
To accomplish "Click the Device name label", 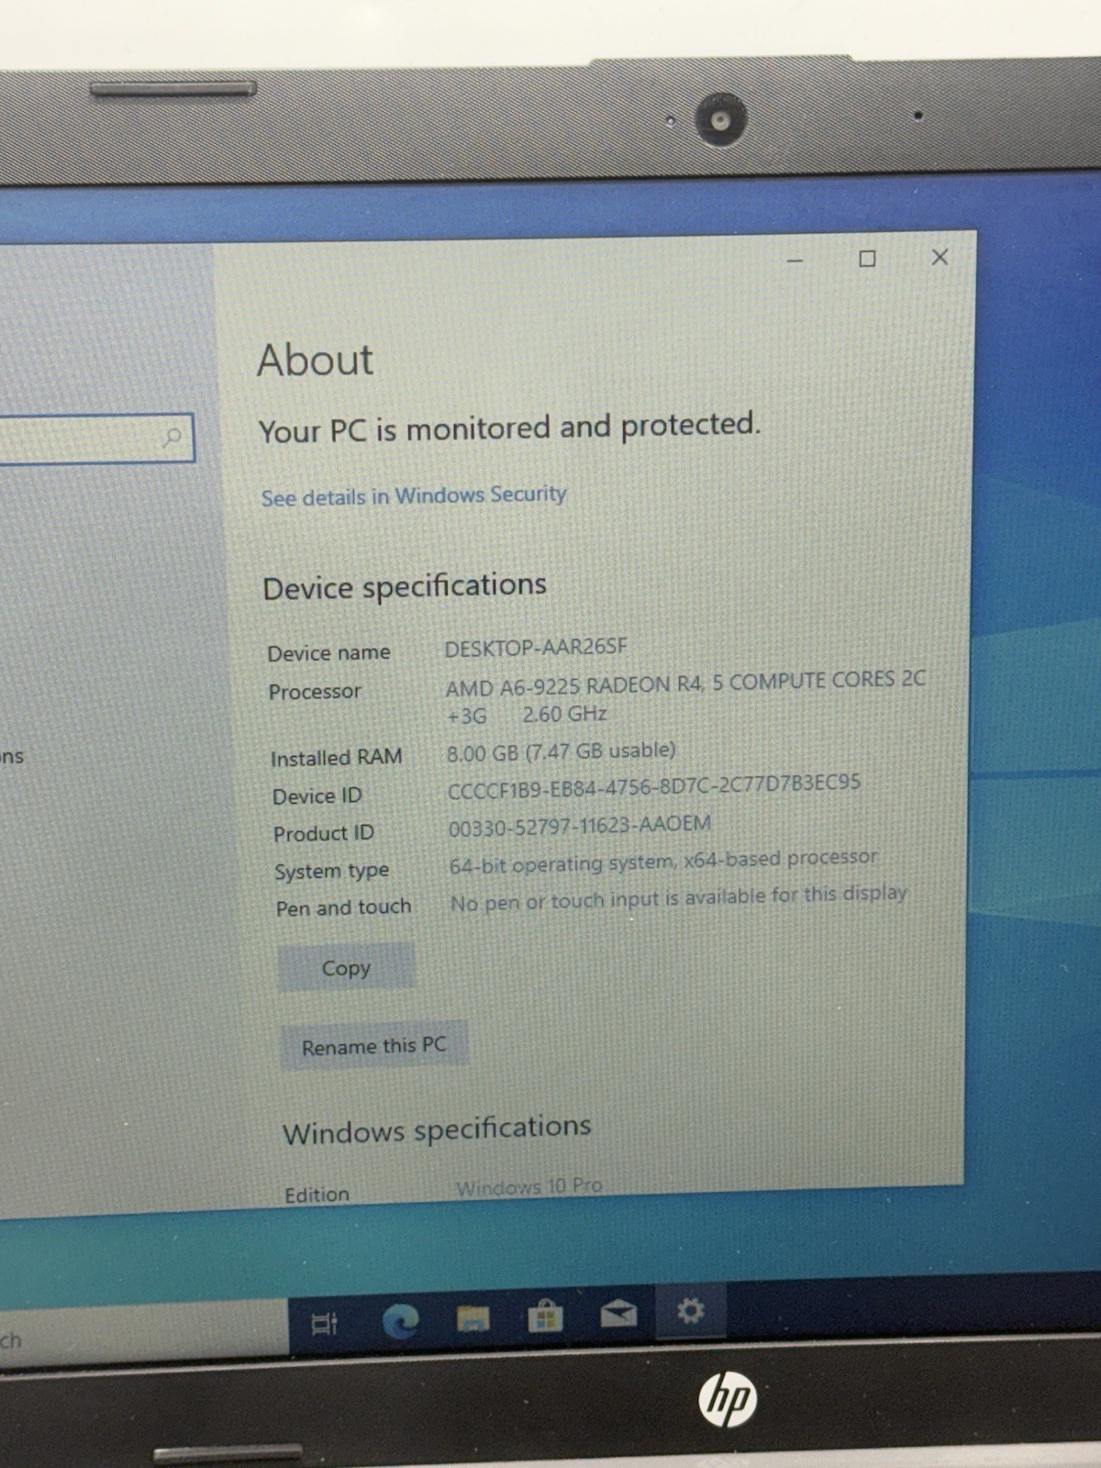I will [x=328, y=653].
